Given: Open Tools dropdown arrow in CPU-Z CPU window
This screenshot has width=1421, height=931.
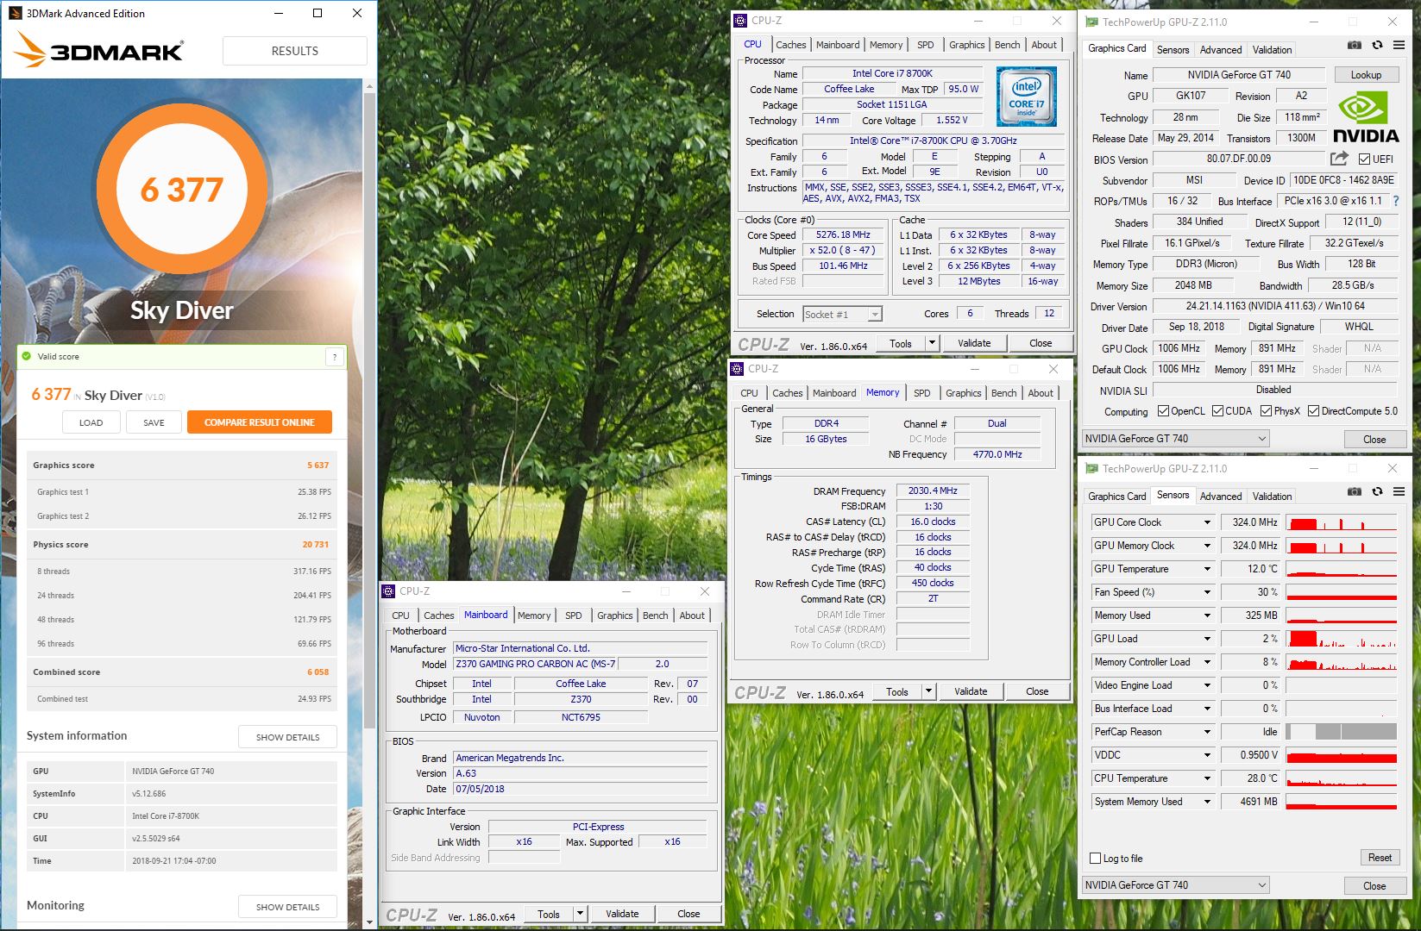Looking at the screenshot, I should 932,343.
